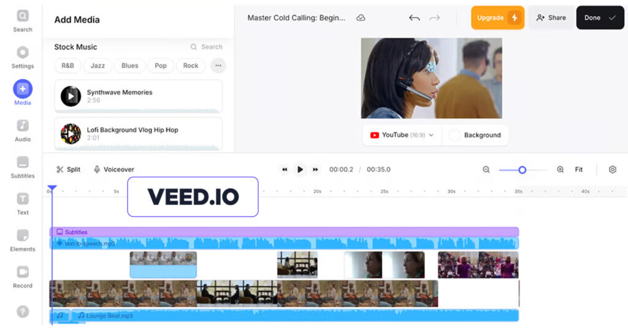
Task: Toggle the Background color circle
Action: tap(454, 135)
